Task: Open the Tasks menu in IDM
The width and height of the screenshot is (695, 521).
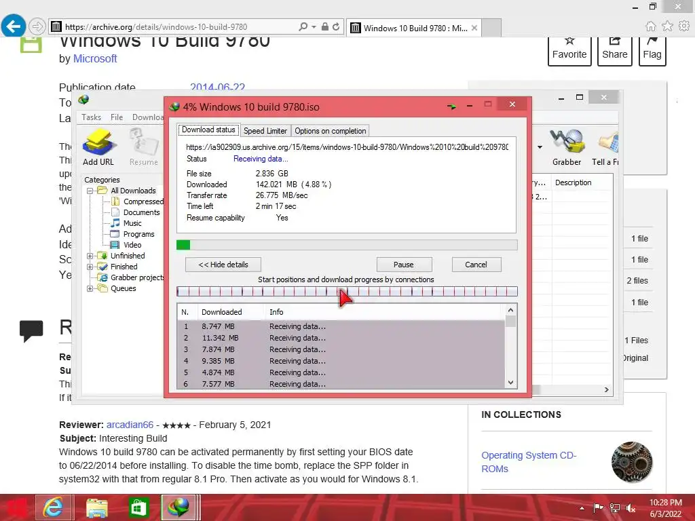Action: [92, 117]
